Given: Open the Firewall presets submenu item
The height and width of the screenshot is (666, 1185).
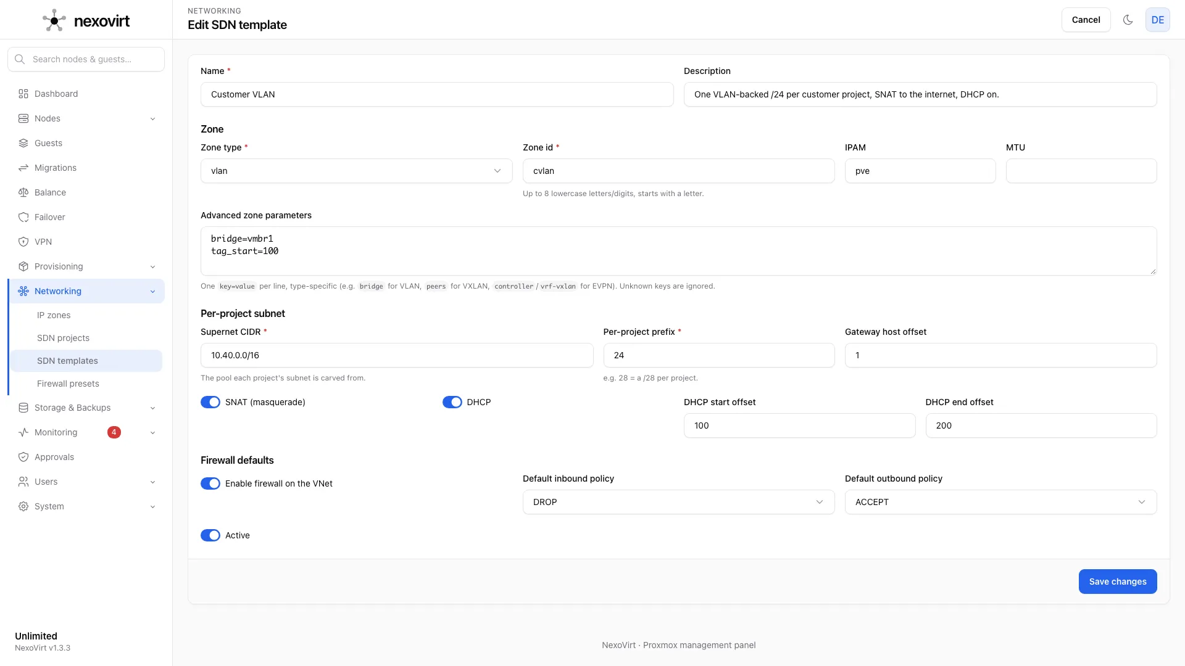Looking at the screenshot, I should tap(86, 384).
